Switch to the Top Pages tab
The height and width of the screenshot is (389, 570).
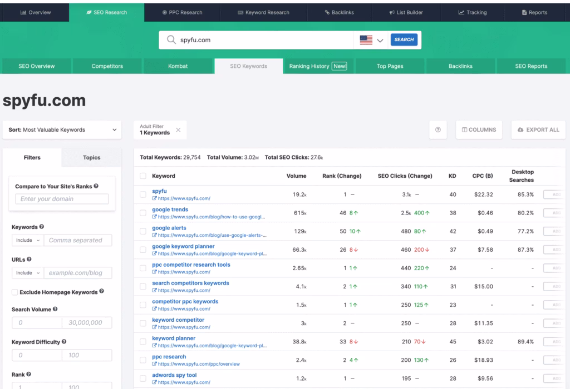click(x=390, y=66)
